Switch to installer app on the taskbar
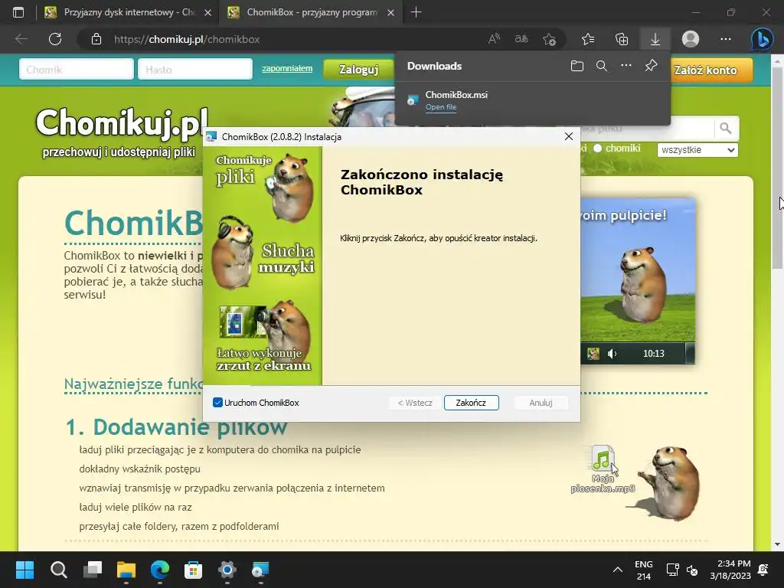 tap(260, 570)
